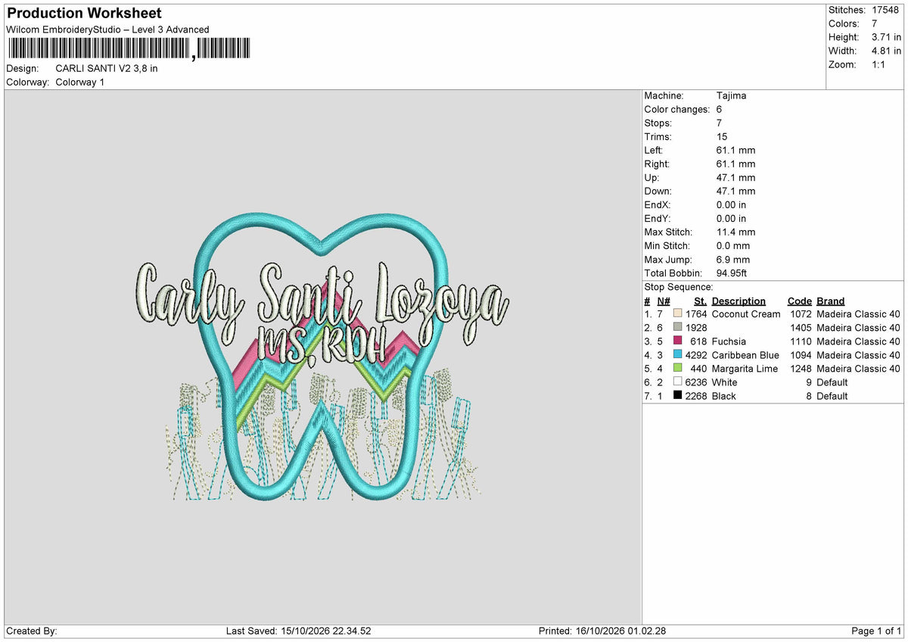
Task: Select the Stop Sequence heading
Action: tap(679, 287)
